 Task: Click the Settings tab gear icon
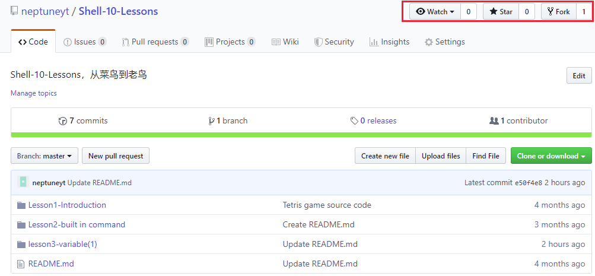tap(429, 42)
